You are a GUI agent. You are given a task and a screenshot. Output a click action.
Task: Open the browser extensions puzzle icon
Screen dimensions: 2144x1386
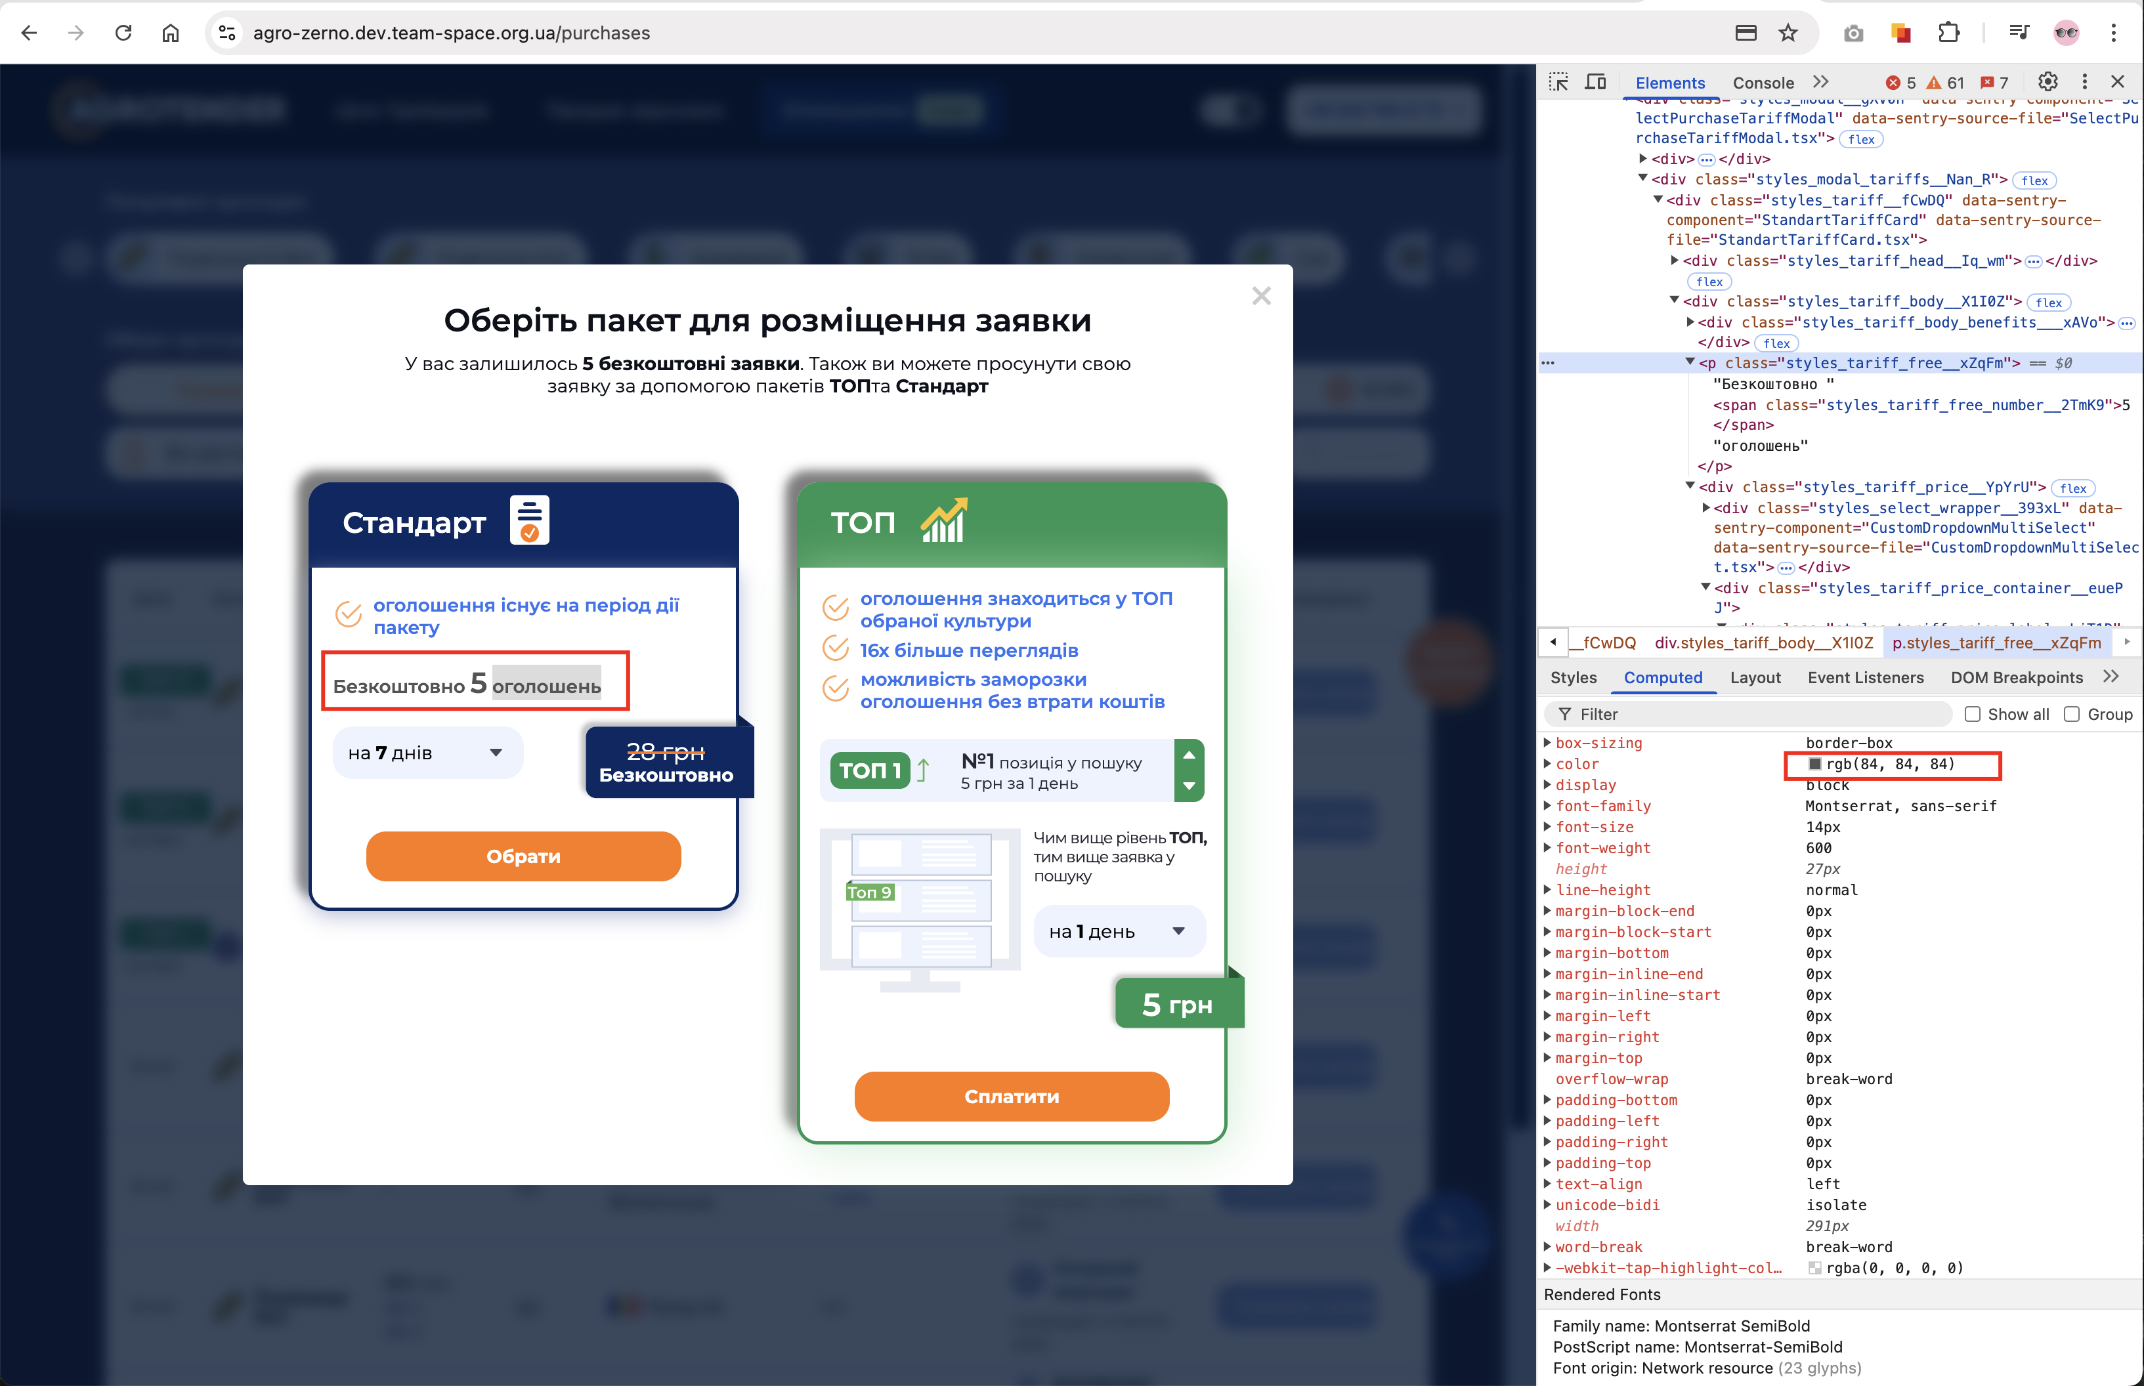pyautogui.click(x=1948, y=33)
